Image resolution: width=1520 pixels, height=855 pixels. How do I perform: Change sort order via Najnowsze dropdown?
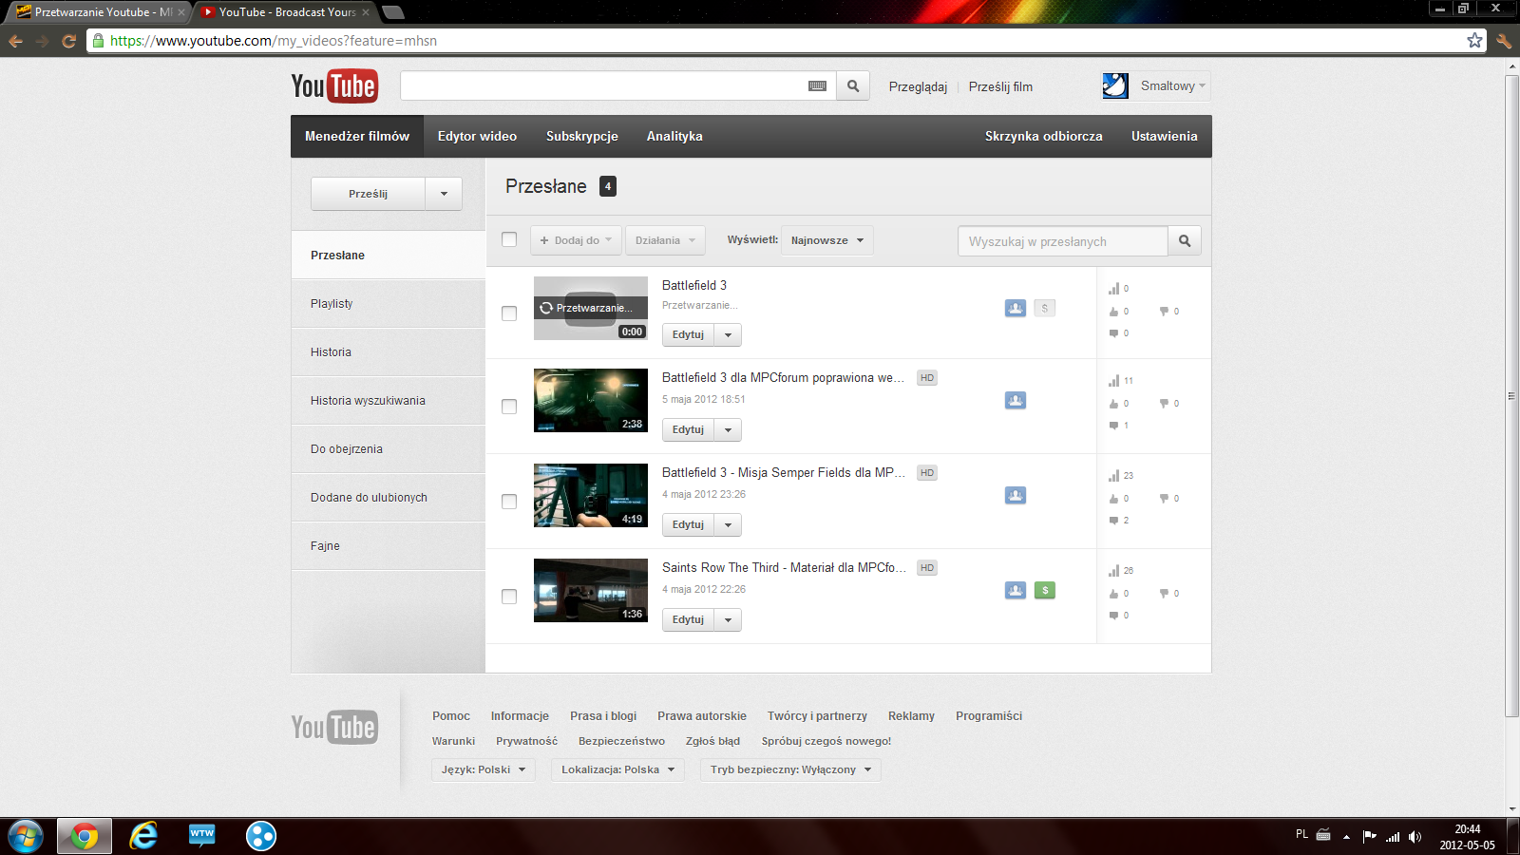827,240
